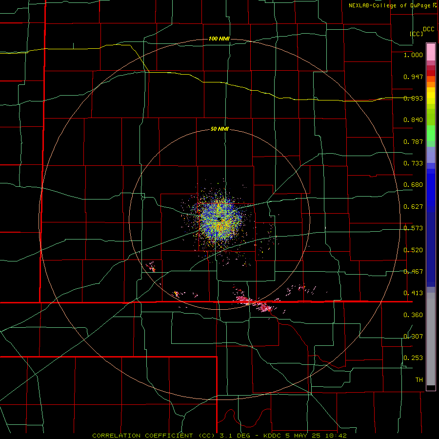The image size is (439, 439).
Task: Click the 0.573 color scale value
Action: (413, 228)
